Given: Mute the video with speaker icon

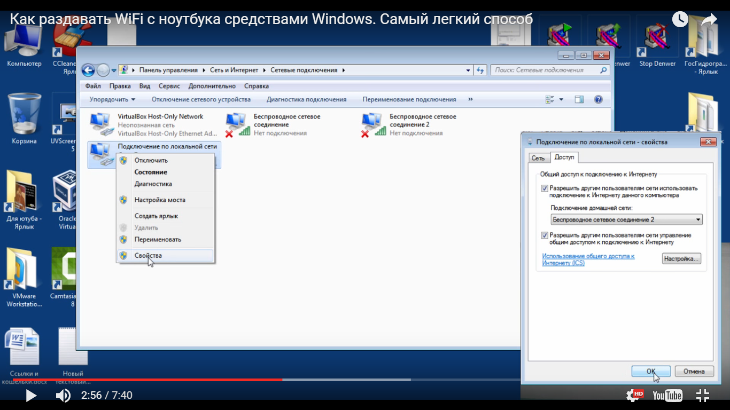Looking at the screenshot, I should pyautogui.click(x=63, y=396).
